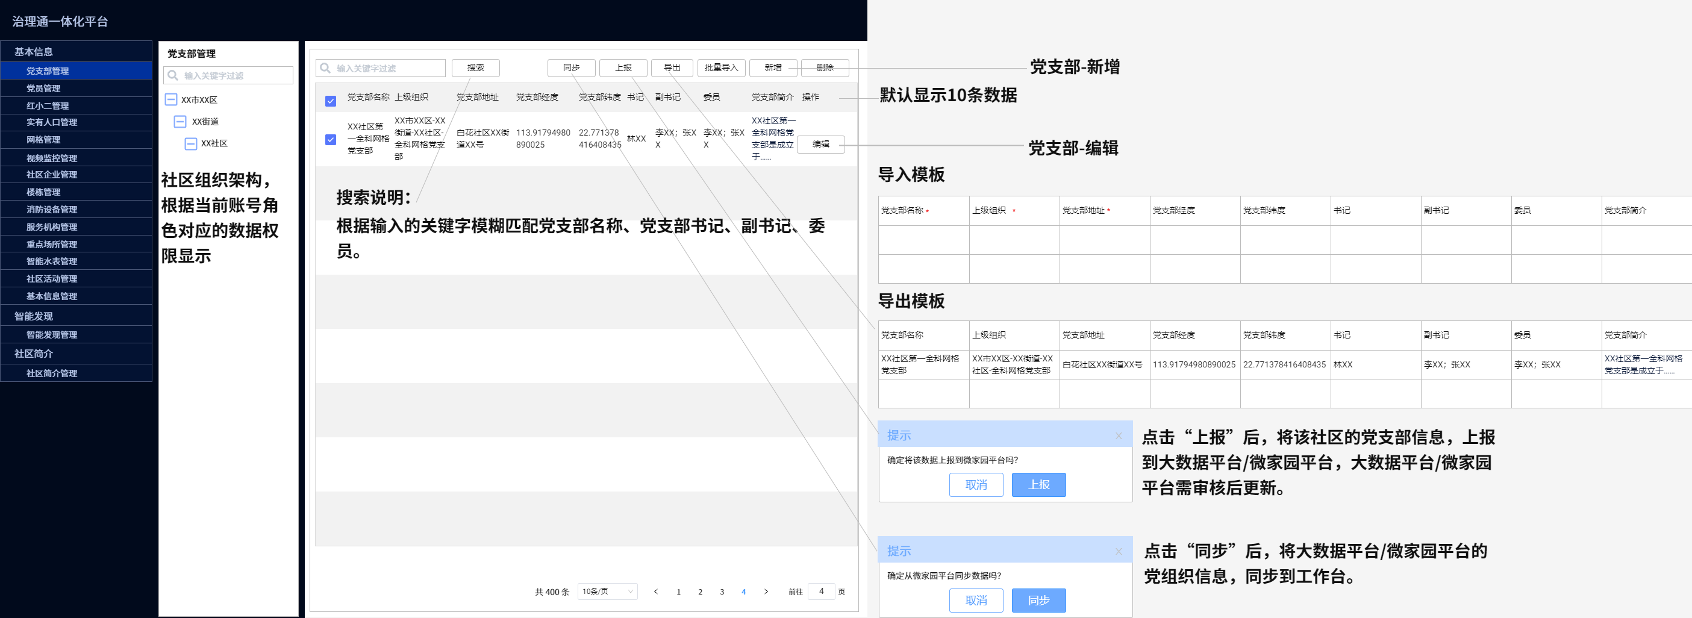1692x618 pixels.
Task: Confirm 同步 in the prompt dialog
Action: pyautogui.click(x=1038, y=601)
